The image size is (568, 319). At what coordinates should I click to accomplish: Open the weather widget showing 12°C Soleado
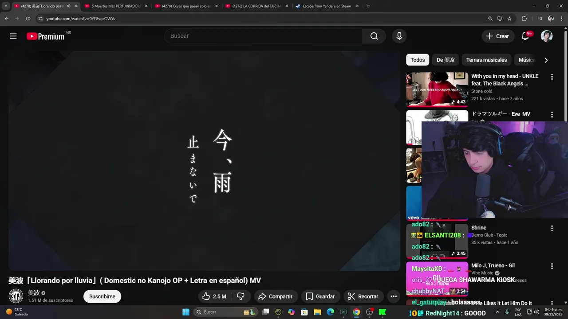[17, 312]
